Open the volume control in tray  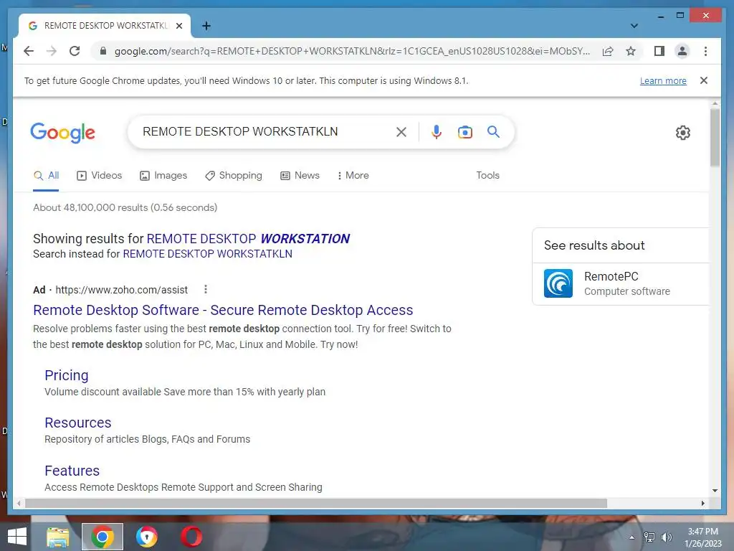pos(667,537)
